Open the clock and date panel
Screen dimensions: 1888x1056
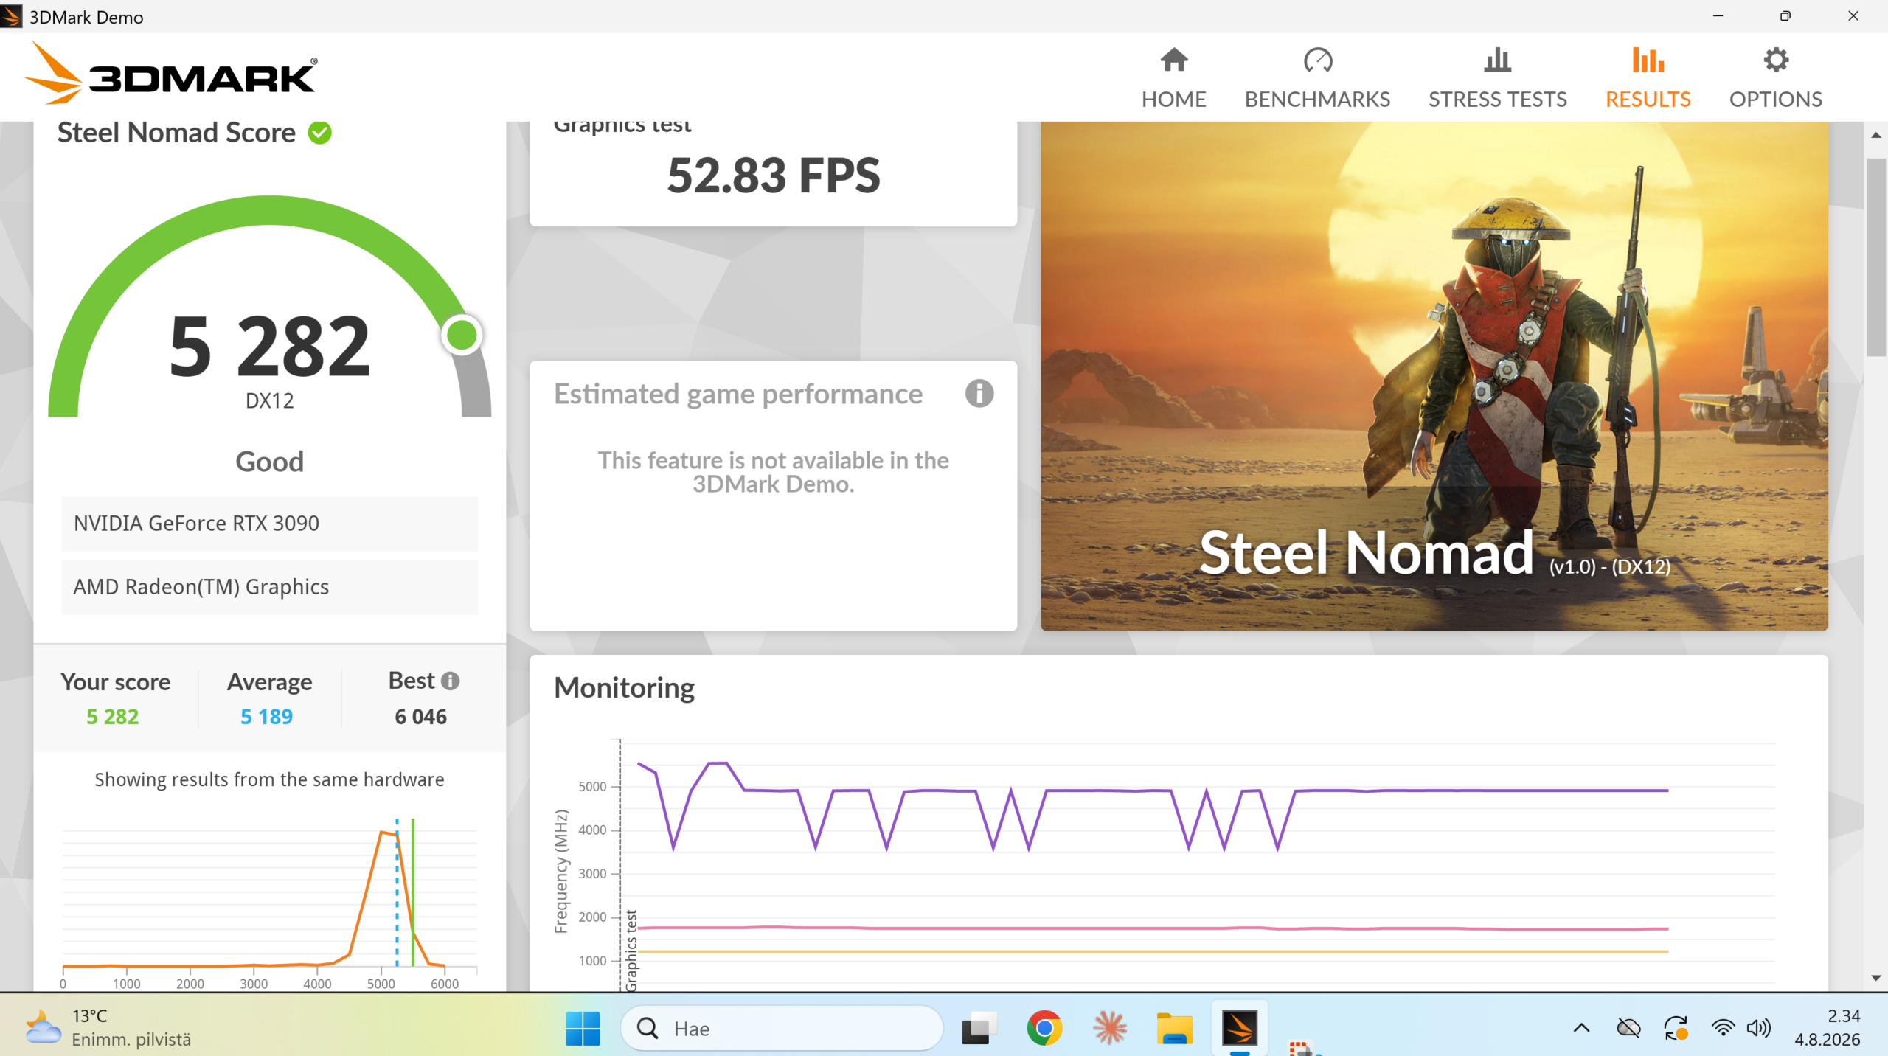point(1828,1028)
